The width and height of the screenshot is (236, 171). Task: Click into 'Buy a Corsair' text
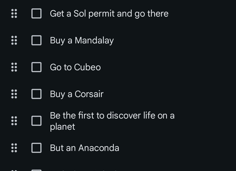tap(77, 94)
